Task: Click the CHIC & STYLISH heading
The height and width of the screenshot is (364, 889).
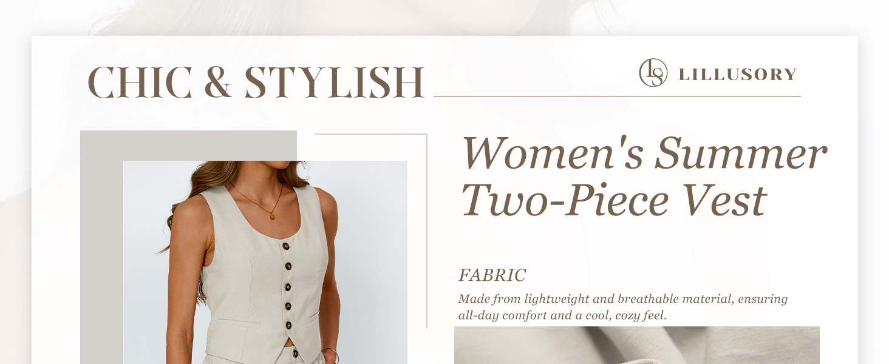Action: (x=256, y=82)
